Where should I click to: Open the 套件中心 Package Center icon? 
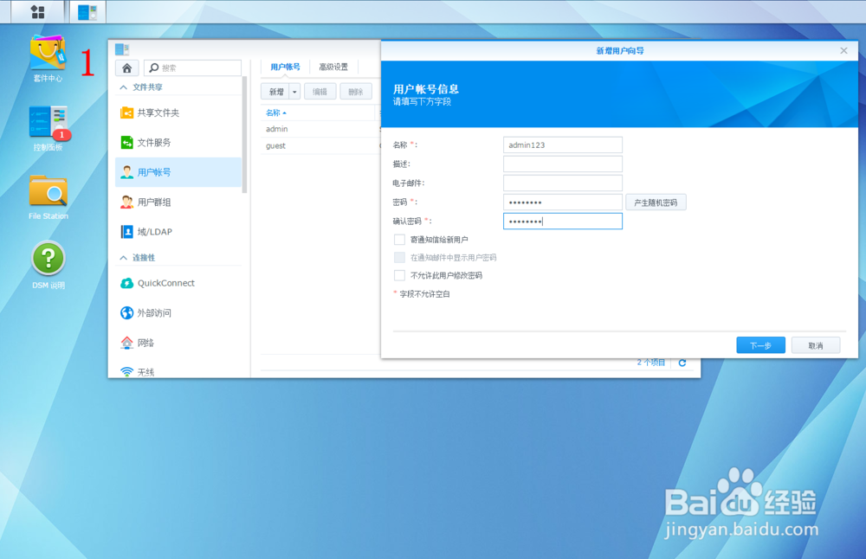(47, 54)
